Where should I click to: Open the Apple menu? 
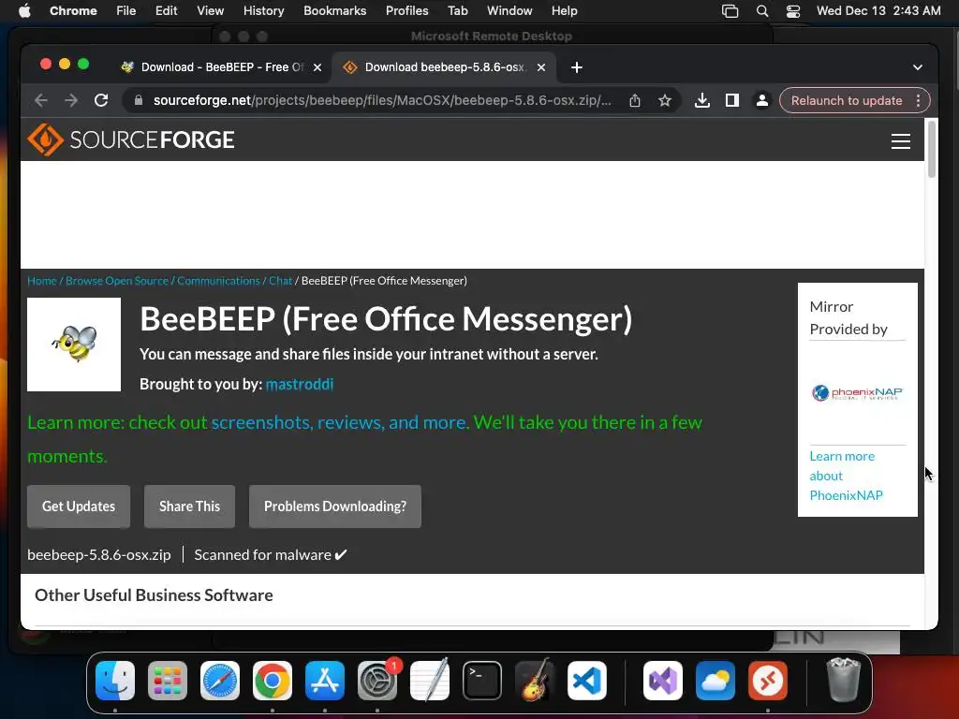(24, 11)
